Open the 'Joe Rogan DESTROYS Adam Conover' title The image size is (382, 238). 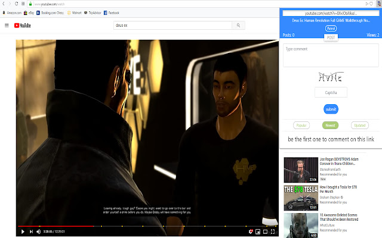point(339,161)
